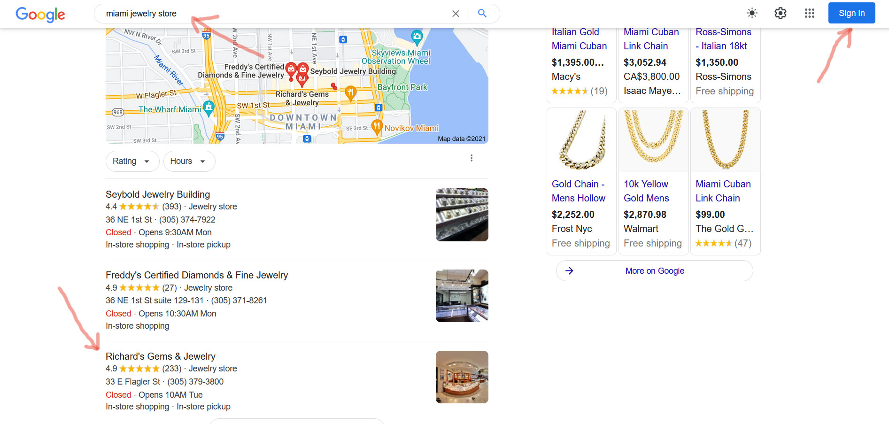Screen dimensions: 889x424
Task: Open the Seybold Jewelry Building listing
Action: [158, 194]
